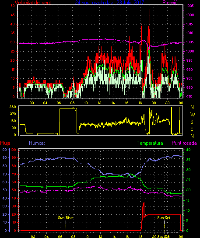The height and width of the screenshot is (238, 200).
Task: Click the 'Sun Rise' marker label
Action: click(65, 218)
